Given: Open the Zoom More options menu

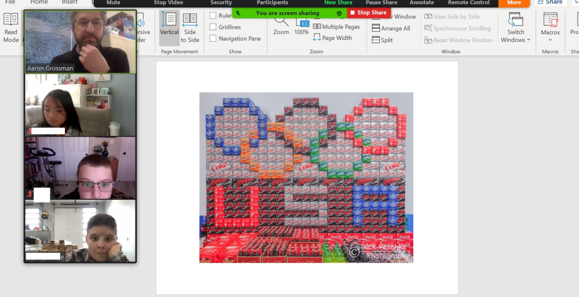Looking at the screenshot, I should coord(514,3).
